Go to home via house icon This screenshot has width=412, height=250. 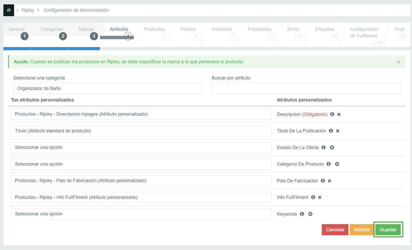(9, 10)
